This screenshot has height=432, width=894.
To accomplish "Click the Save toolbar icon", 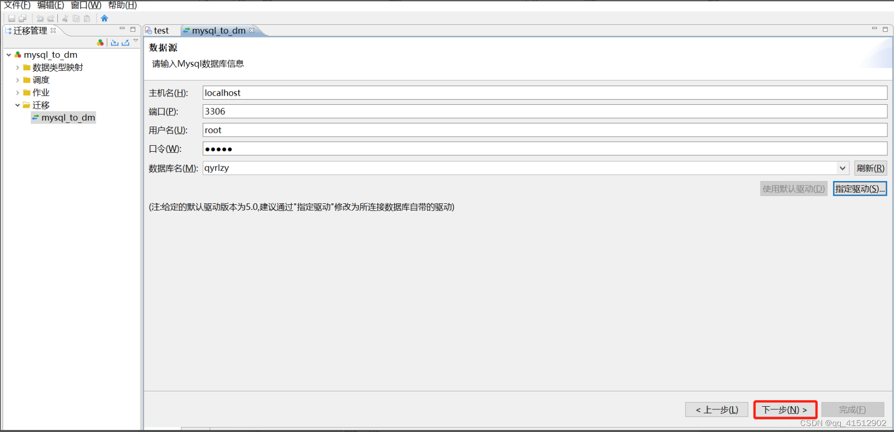I will click(12, 18).
